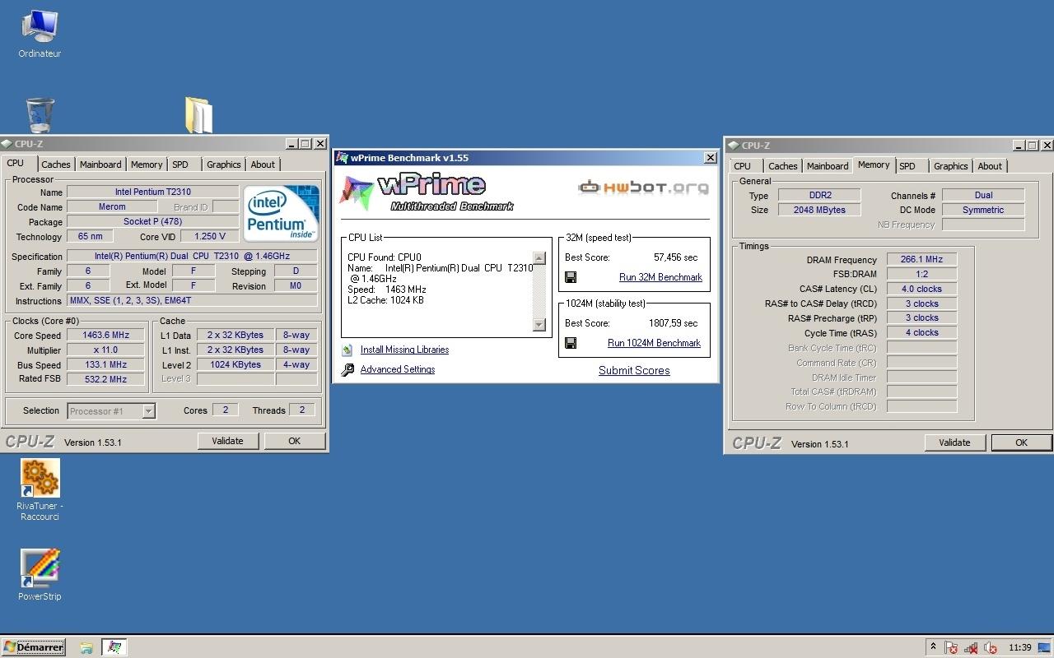Click the Intel Pentium inside logo
The width and height of the screenshot is (1054, 658).
[x=281, y=213]
